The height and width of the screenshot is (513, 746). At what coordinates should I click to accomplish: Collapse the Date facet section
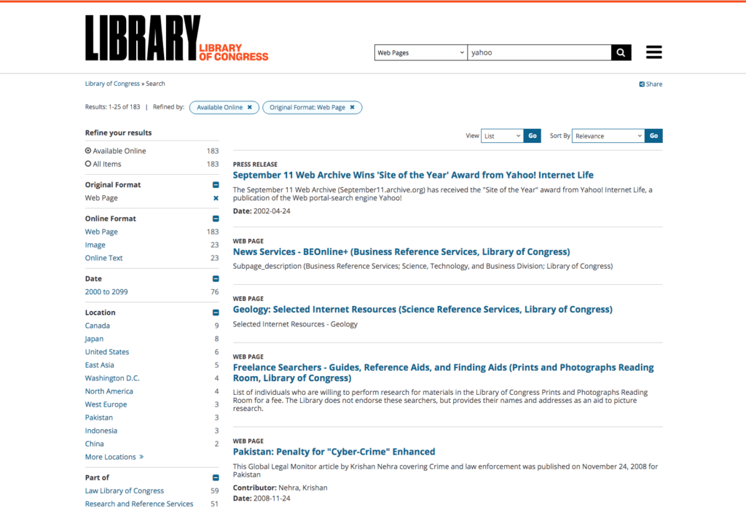tap(216, 279)
